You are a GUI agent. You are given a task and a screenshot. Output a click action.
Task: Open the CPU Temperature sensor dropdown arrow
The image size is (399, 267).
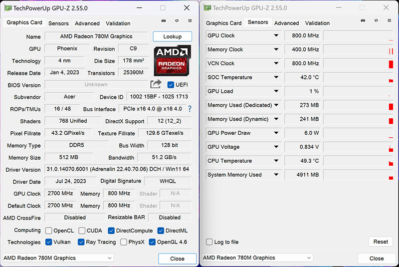click(276, 161)
